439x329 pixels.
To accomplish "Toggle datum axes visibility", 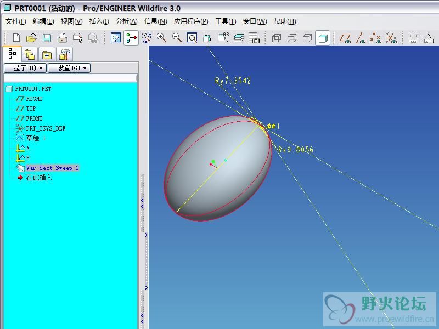I will (361, 37).
